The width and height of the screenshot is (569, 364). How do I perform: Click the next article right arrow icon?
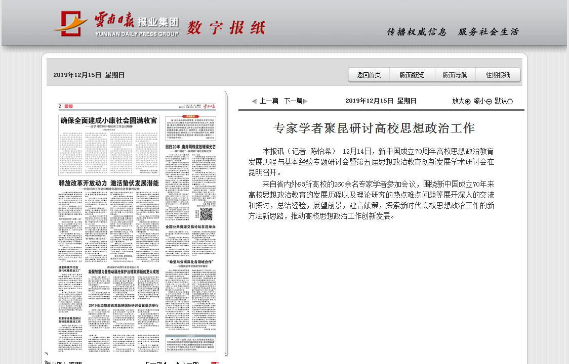(x=305, y=101)
